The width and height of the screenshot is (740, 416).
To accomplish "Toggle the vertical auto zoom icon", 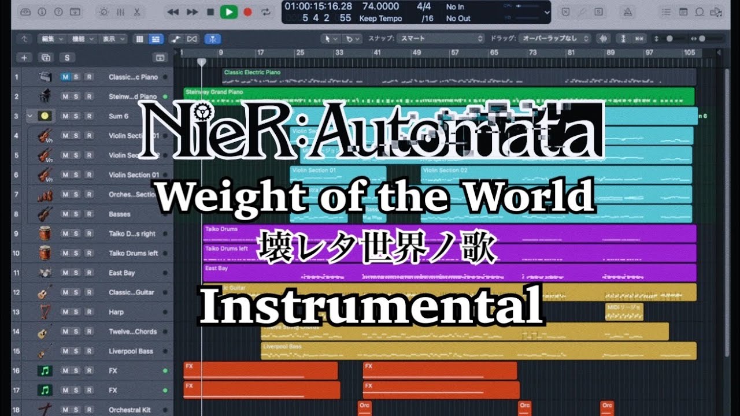I will coord(623,39).
